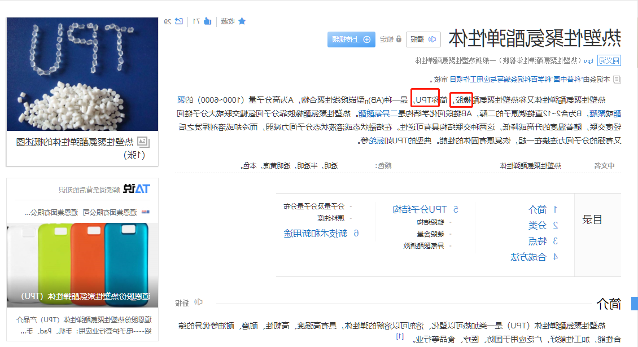Screen dimensions: 638x347
Task: Click the 上传视频 upload video button
Action: click(x=351, y=39)
